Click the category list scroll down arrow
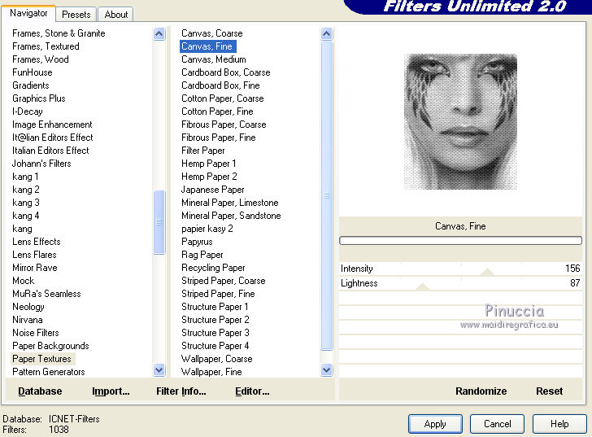The height and width of the screenshot is (437, 592). [159, 369]
